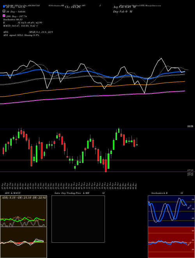Click the 'CL: 141.26' closing price text
195x258 pixels.
[x=73, y=7]
